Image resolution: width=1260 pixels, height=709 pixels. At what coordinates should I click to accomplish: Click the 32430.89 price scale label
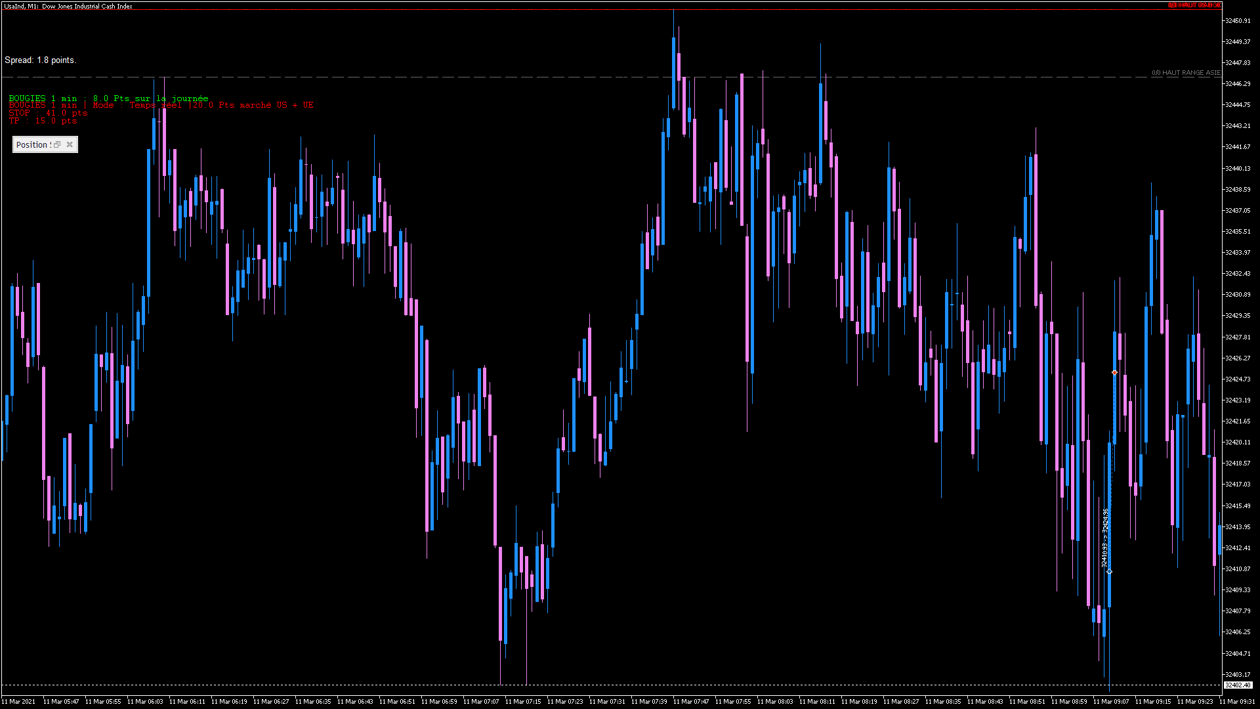click(x=1238, y=295)
